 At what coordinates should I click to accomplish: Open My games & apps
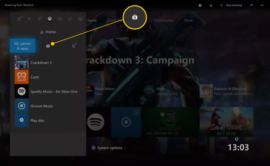[22, 46]
